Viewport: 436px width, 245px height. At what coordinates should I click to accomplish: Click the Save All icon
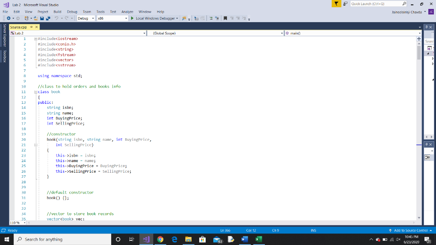tap(49, 18)
